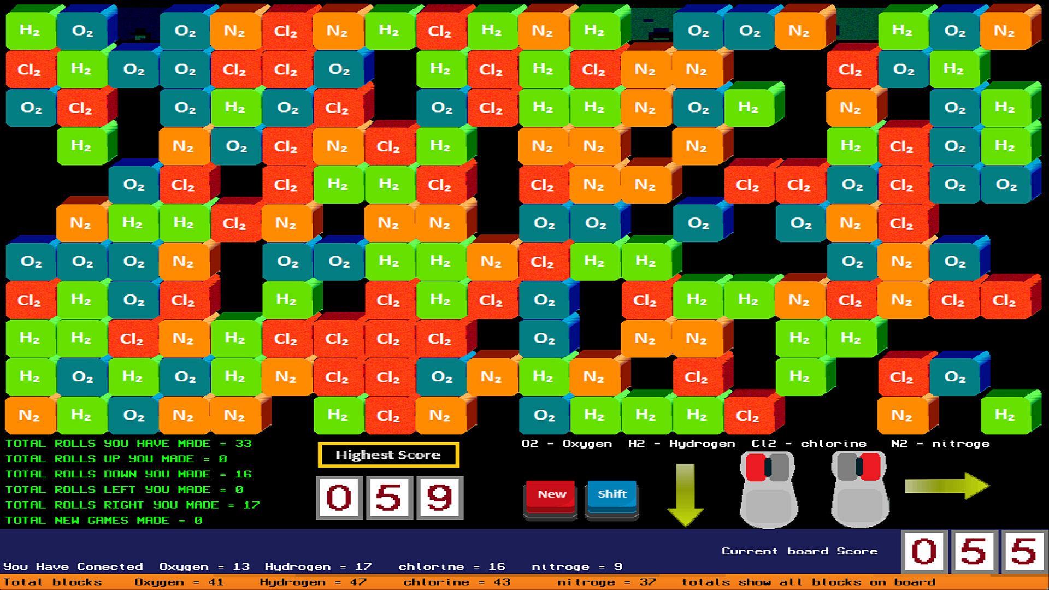Click the digit 0 in the highest score
Screen dimensions: 1049x590
click(339, 498)
